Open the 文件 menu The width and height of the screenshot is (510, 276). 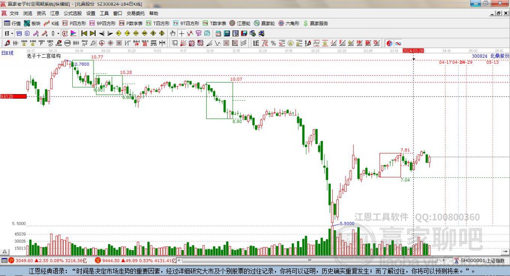tap(14, 13)
